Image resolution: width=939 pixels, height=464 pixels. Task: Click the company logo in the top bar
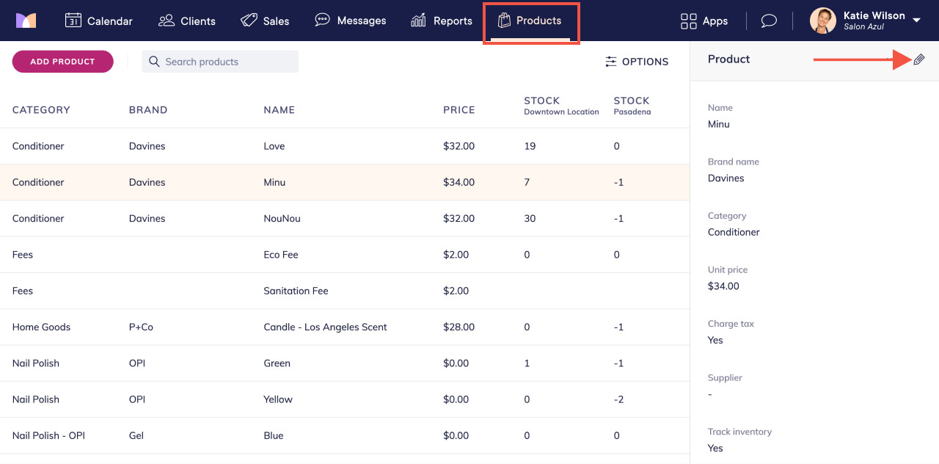(x=27, y=21)
